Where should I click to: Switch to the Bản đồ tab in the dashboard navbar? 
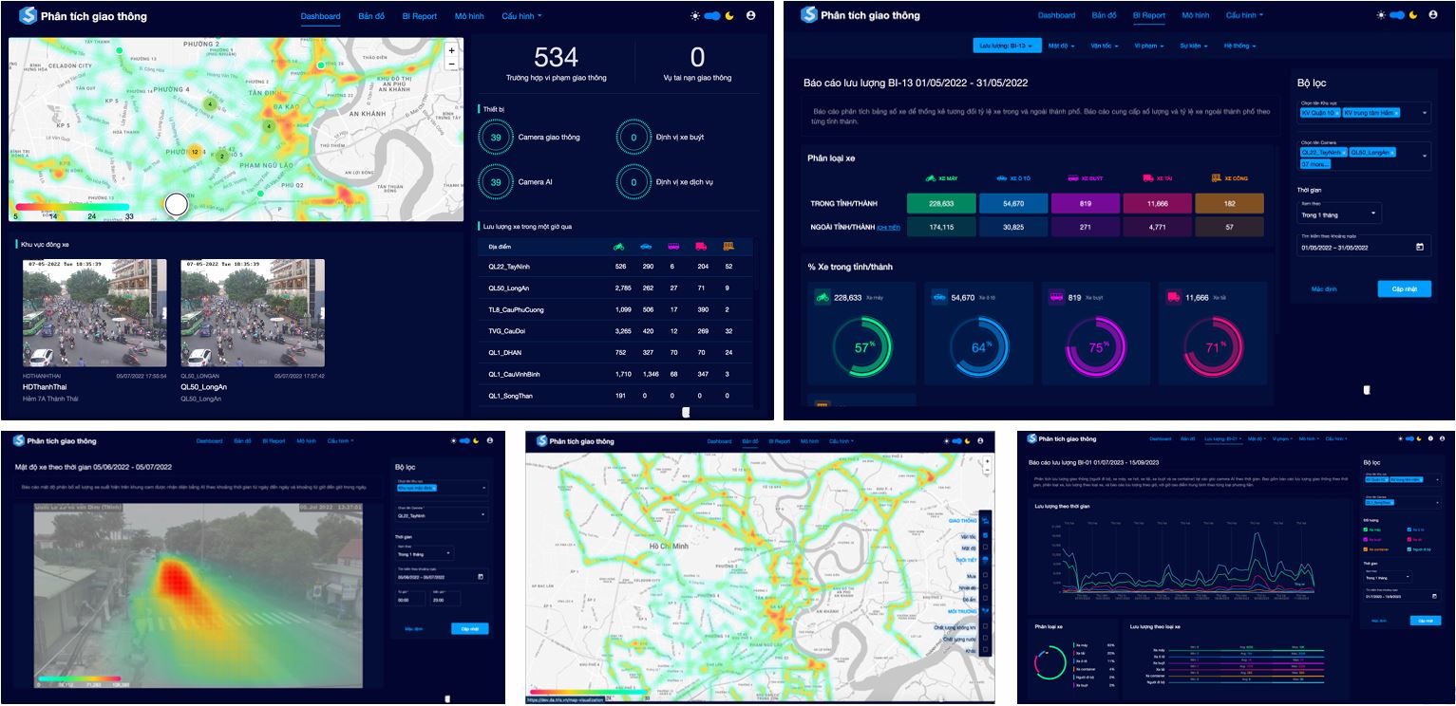(x=370, y=16)
